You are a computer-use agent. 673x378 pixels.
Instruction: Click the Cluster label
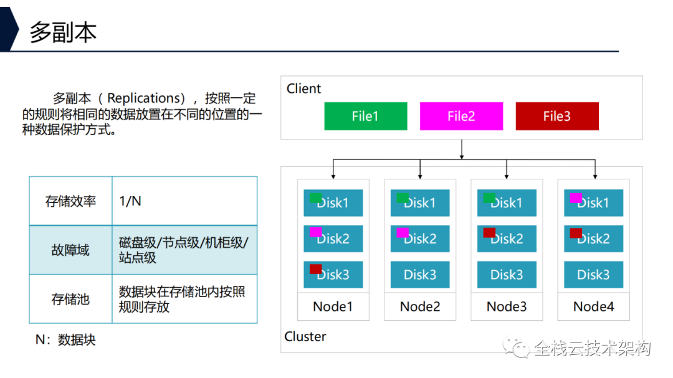click(305, 336)
